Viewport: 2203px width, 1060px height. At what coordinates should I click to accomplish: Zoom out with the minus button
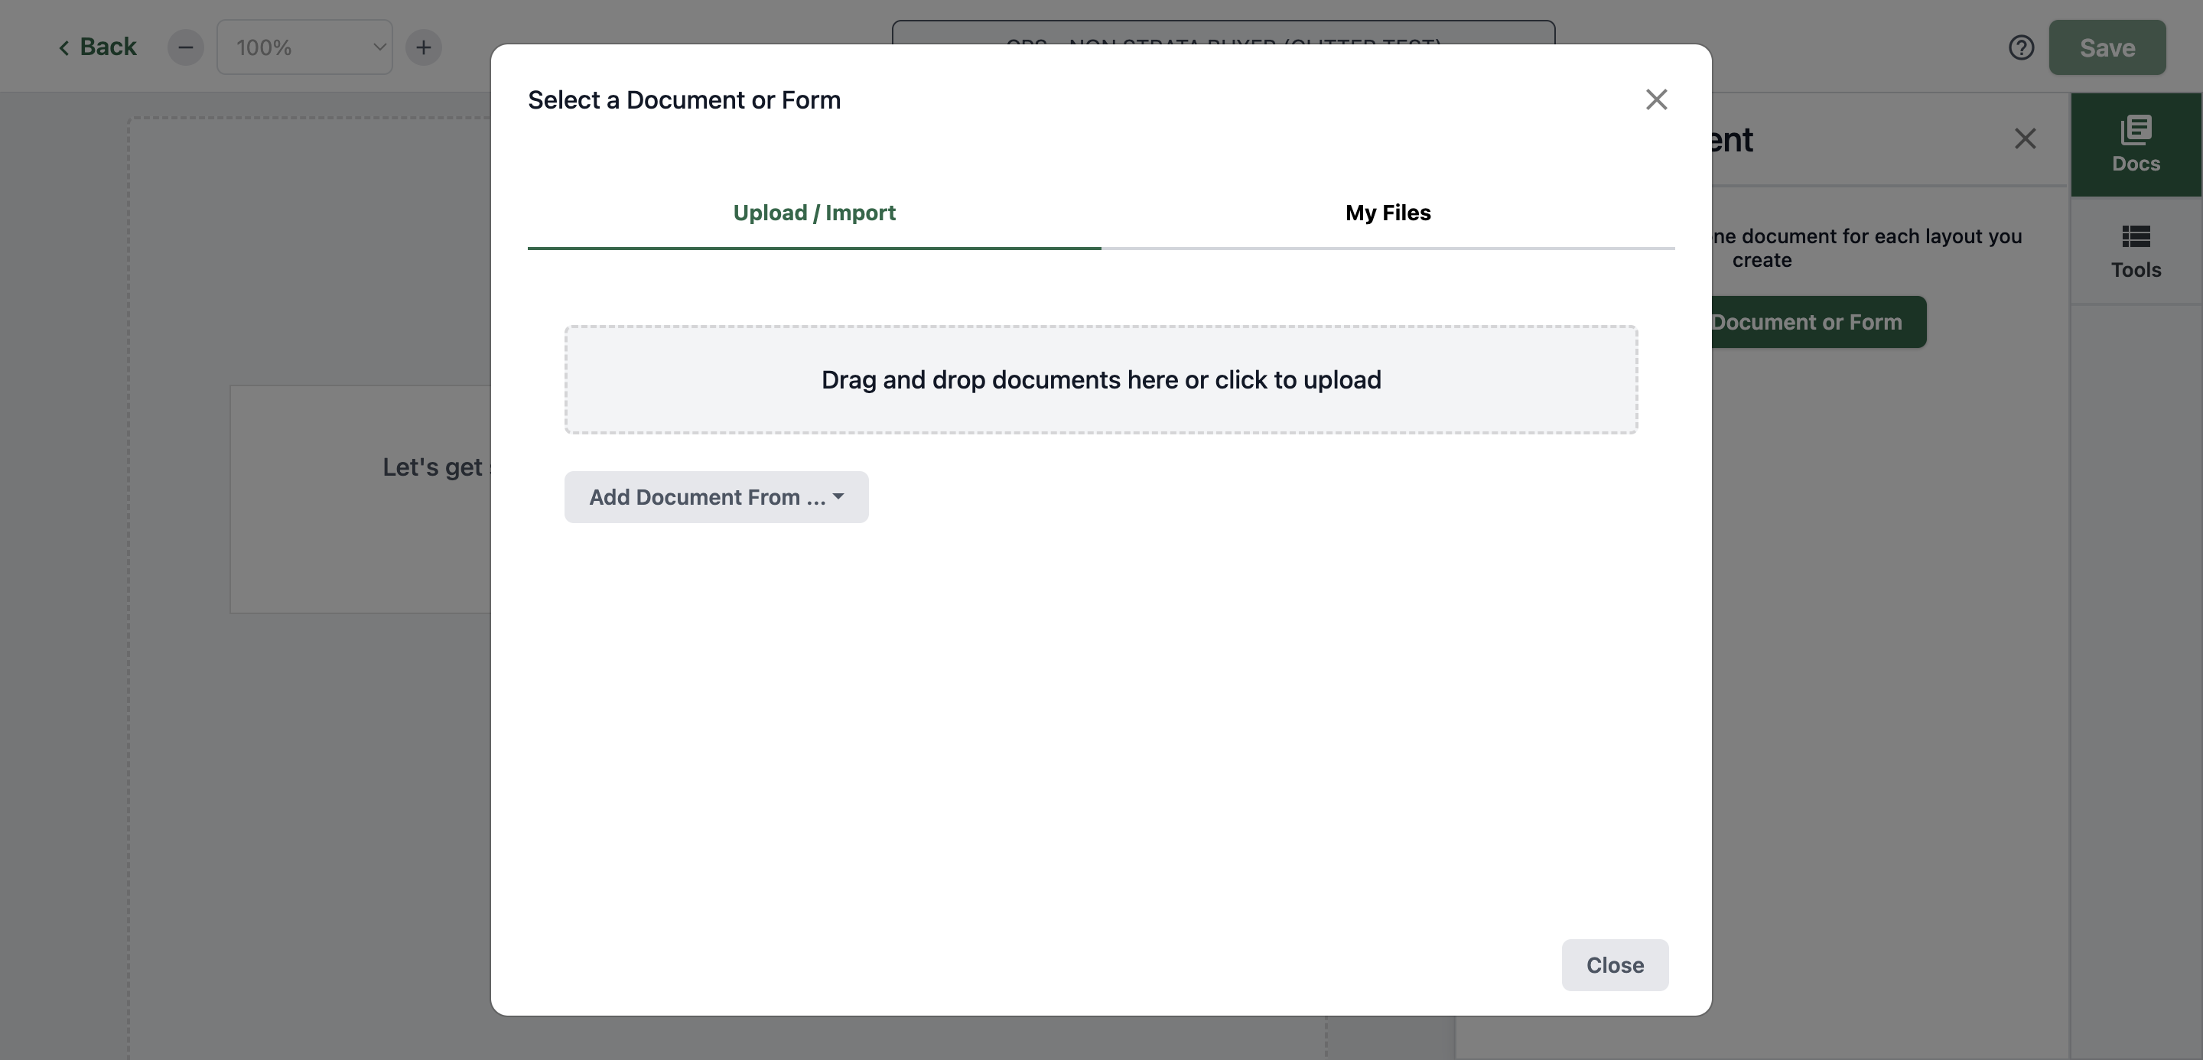click(186, 47)
